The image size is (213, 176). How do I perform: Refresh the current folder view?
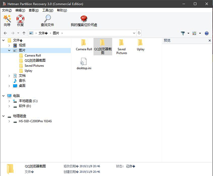click(139, 33)
